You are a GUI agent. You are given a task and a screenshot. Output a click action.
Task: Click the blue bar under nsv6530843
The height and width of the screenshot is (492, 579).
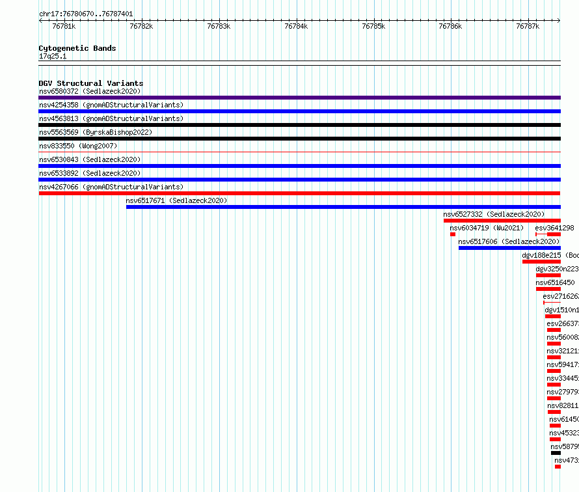point(299,166)
